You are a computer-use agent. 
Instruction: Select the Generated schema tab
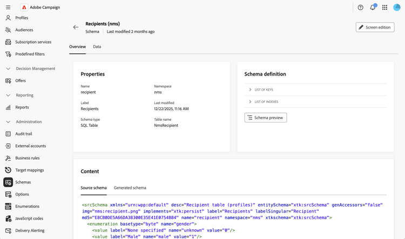point(130,188)
